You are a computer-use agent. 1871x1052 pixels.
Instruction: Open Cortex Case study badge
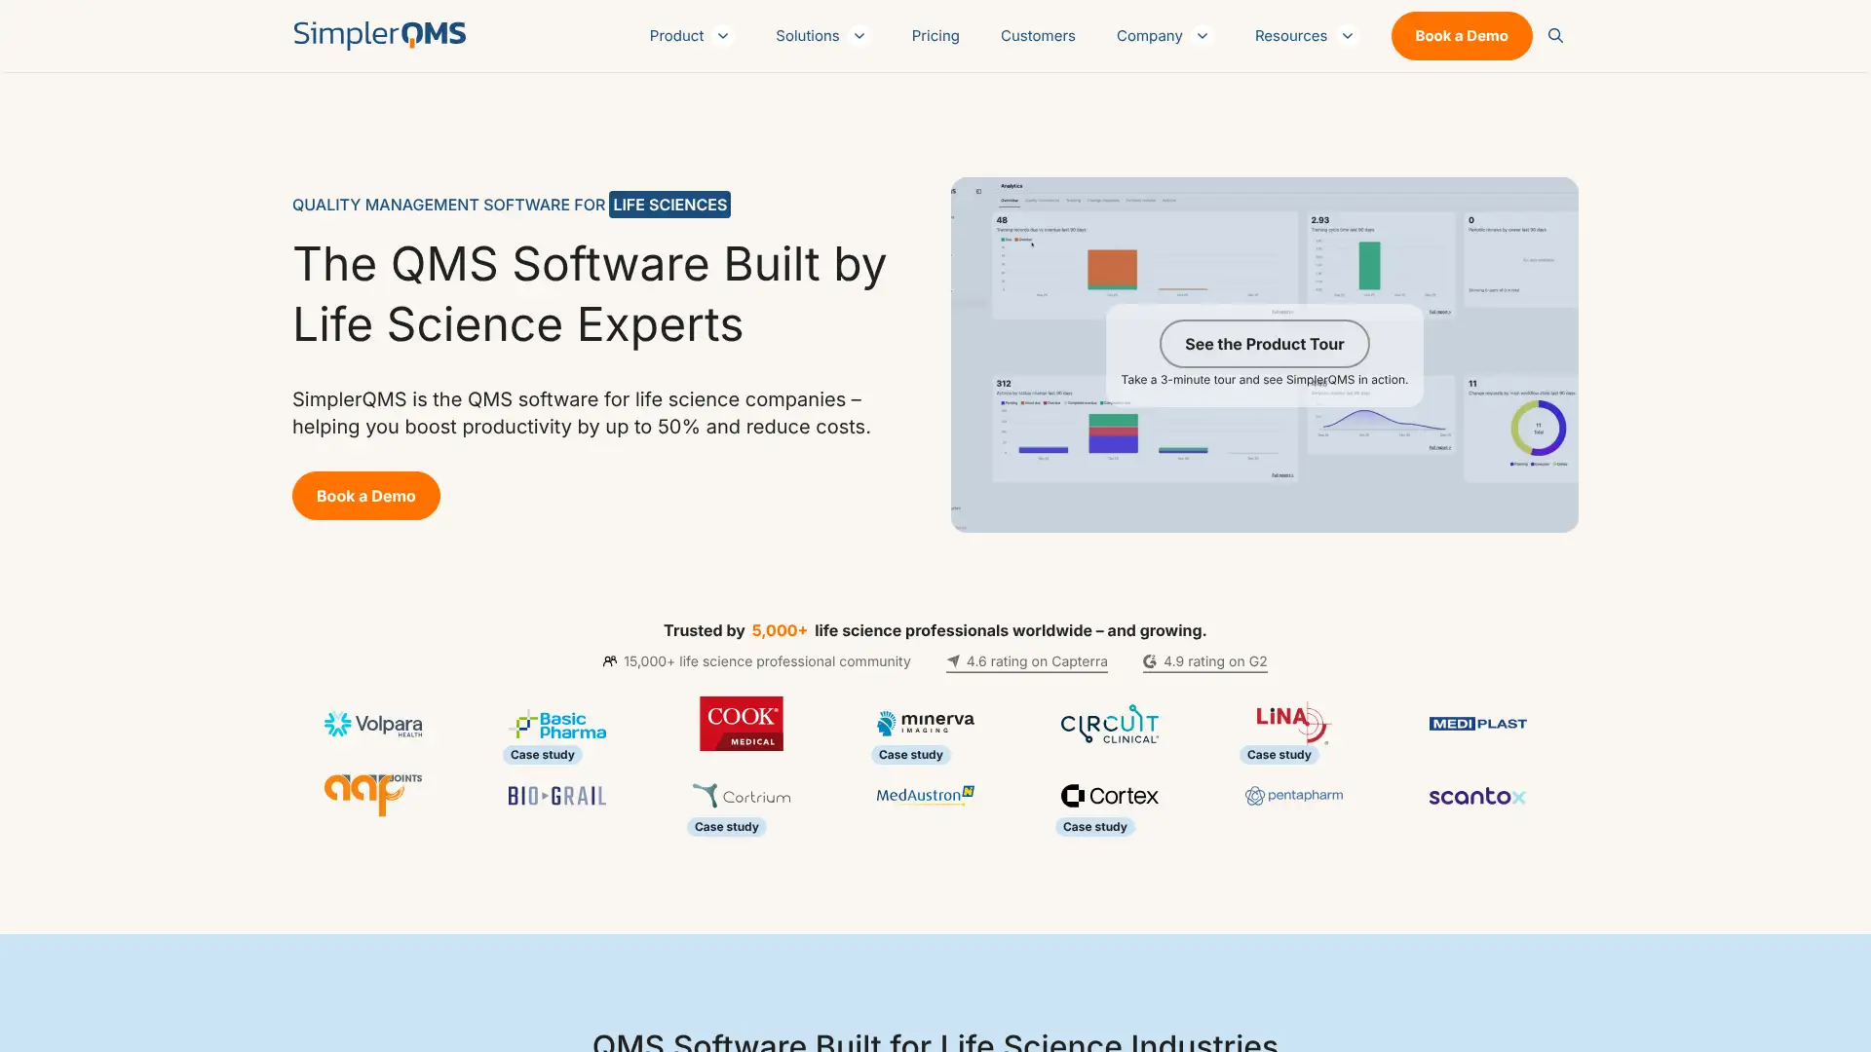pos(1094,827)
